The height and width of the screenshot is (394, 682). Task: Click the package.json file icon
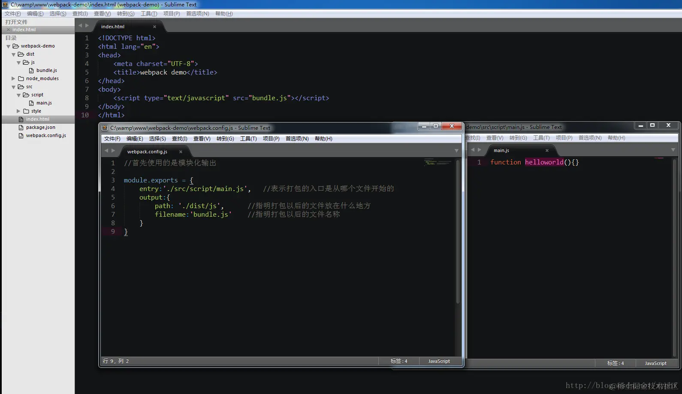coord(21,128)
